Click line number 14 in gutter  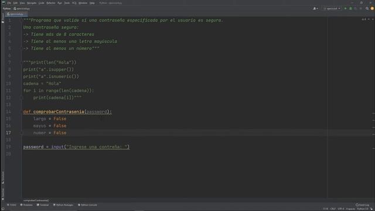pyautogui.click(x=8, y=112)
